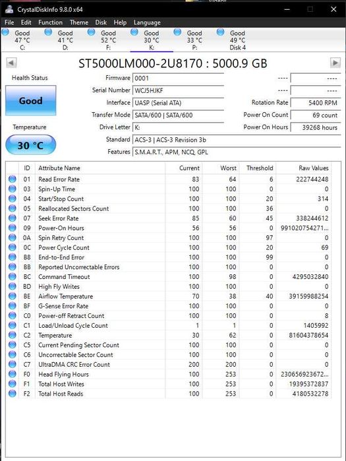Click the raw value 222744248
Screen dimensions: 346x461
point(312,179)
